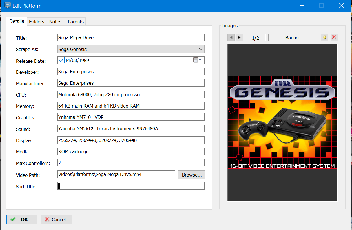Click the CPU text field
Viewport: 352px width, 230px height.
click(131, 95)
